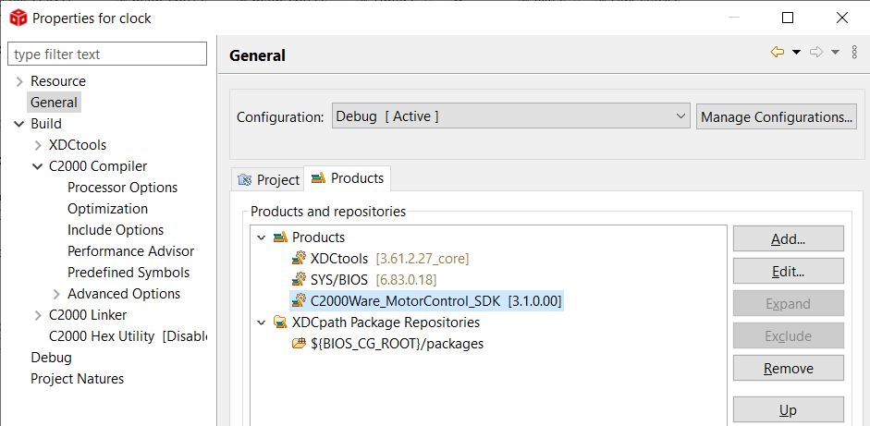Select Include Options in the tree
This screenshot has height=426, width=870.
tap(116, 230)
